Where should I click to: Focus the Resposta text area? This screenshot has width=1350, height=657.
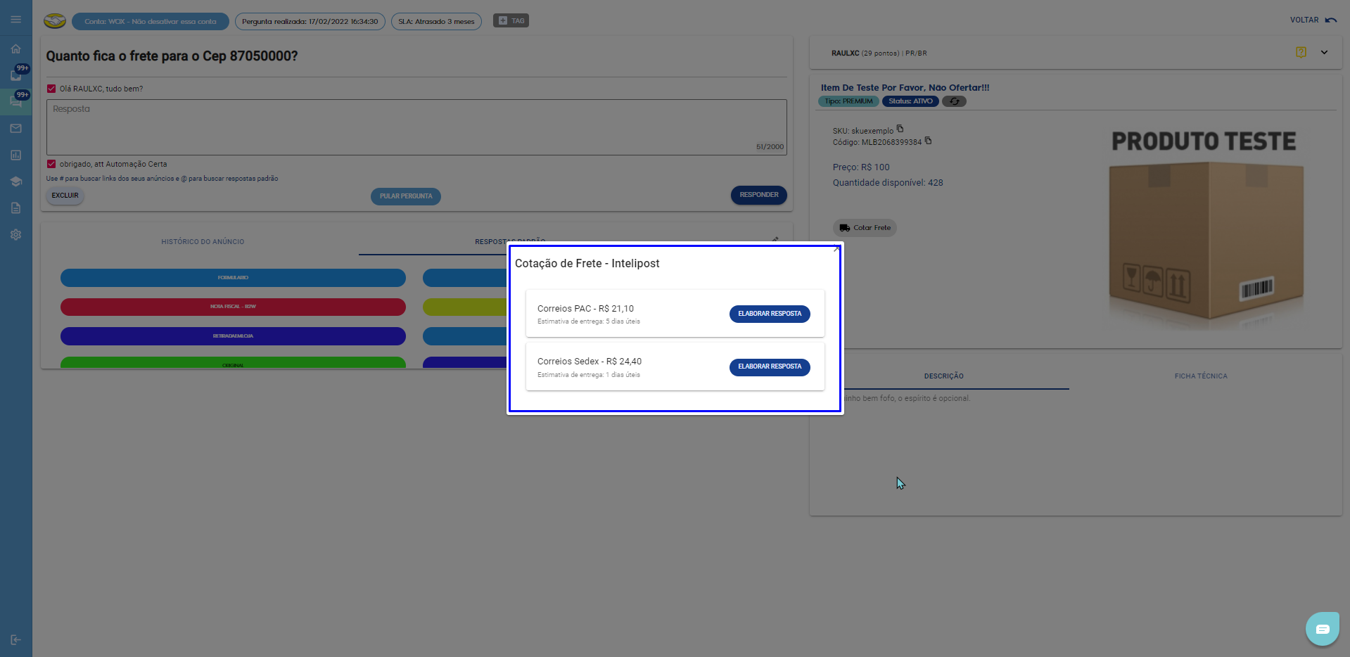tap(416, 127)
